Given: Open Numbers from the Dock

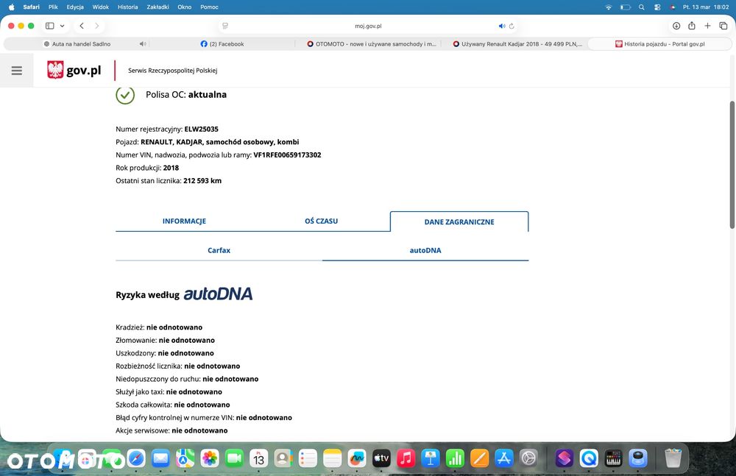Looking at the screenshot, I should (455, 458).
